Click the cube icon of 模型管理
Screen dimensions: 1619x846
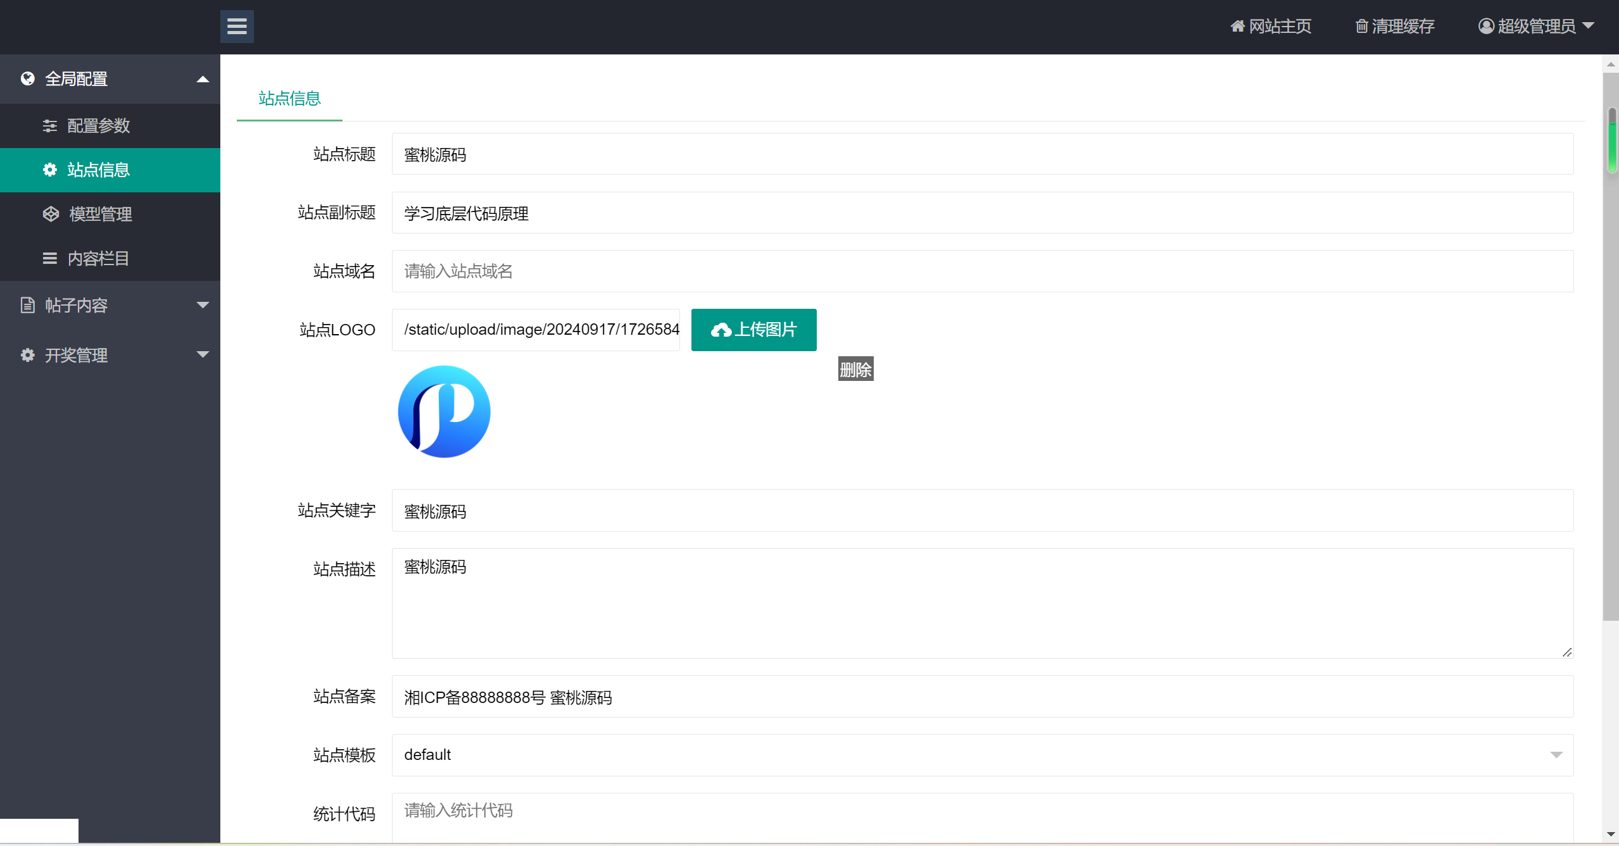[x=51, y=214]
